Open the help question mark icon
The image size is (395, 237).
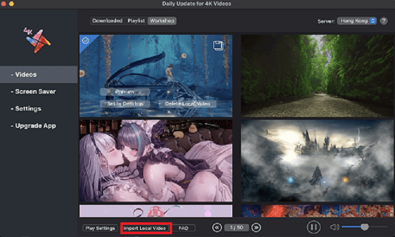384,21
